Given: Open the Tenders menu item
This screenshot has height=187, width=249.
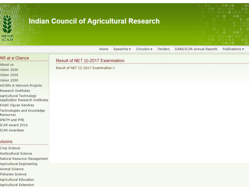Looking at the screenshot, I should coord(163,49).
